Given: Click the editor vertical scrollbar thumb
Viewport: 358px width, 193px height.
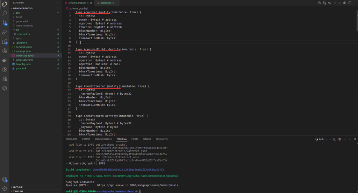Looking at the screenshot, I should [x=357, y=21].
